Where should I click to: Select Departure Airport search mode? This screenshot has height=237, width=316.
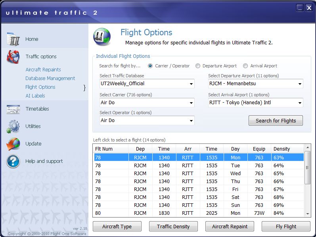click(198, 66)
